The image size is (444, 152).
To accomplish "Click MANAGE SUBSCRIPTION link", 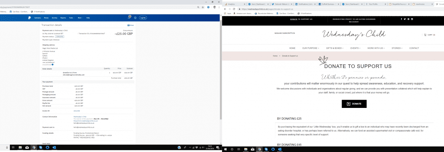I will point(285,33).
